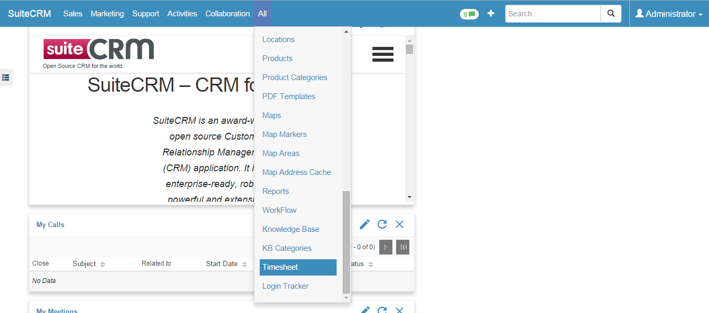The height and width of the screenshot is (313, 709).
Task: Open the Collaboration menu
Action: coord(228,14)
